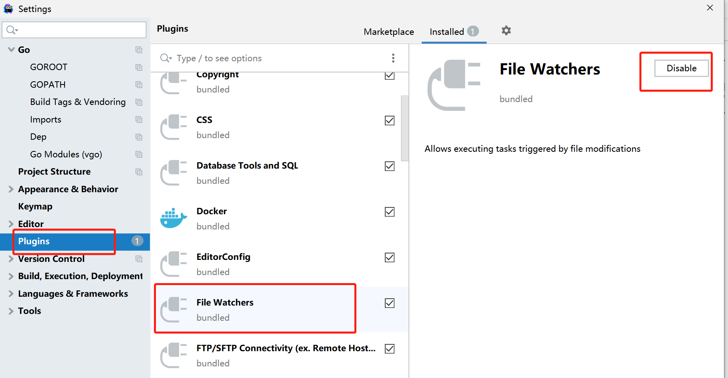
Task: Click the FTP/SFTP Connectivity plugin icon
Action: coord(173,356)
